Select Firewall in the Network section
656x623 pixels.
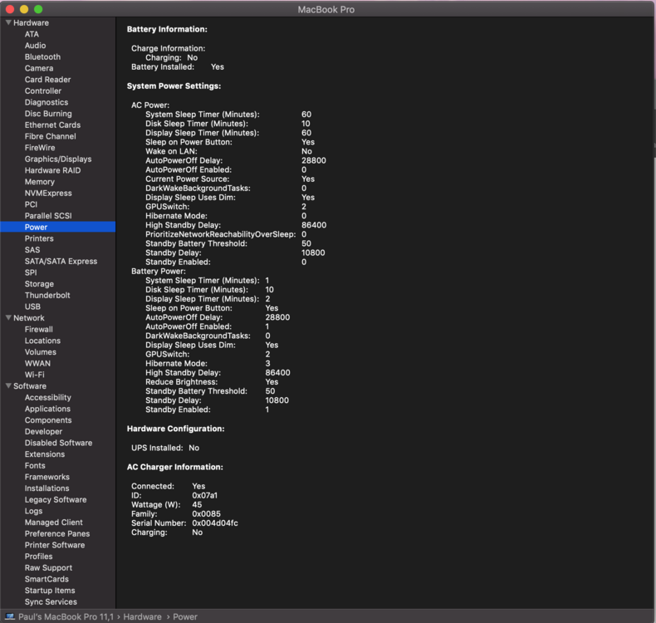[39, 329]
